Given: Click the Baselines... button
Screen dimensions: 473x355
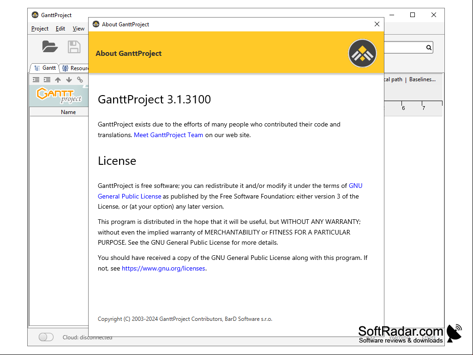Looking at the screenshot, I should [x=422, y=79].
